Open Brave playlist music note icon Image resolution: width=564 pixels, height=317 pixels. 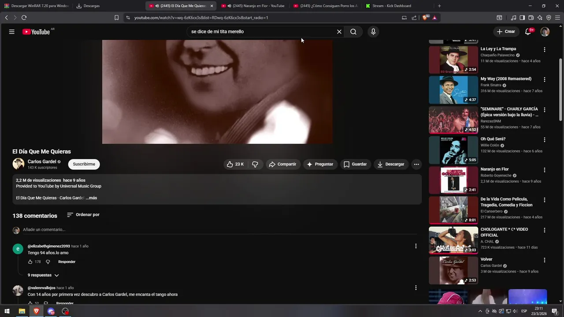tap(513, 18)
